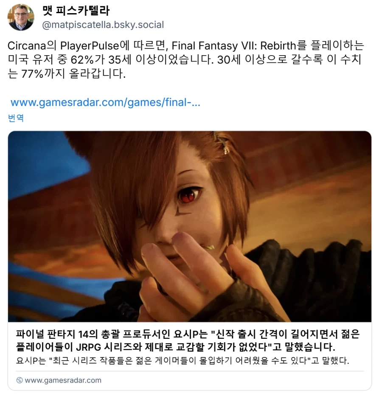Click the globe icon beside www.gamesradar.com
382x394 pixels.
20,380
